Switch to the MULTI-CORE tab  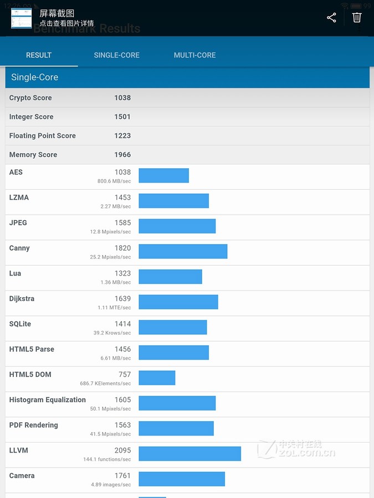click(194, 55)
